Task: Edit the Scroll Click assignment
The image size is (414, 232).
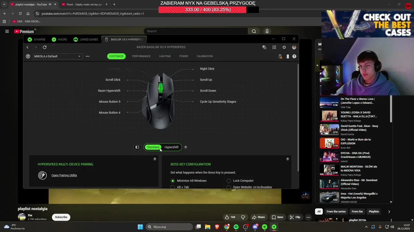Action: pyautogui.click(x=113, y=80)
